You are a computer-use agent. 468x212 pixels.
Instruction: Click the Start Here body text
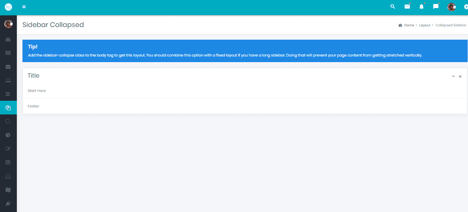coord(36,91)
